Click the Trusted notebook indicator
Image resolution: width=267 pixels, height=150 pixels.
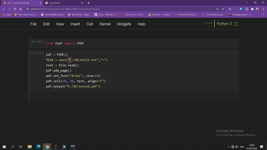208,23
